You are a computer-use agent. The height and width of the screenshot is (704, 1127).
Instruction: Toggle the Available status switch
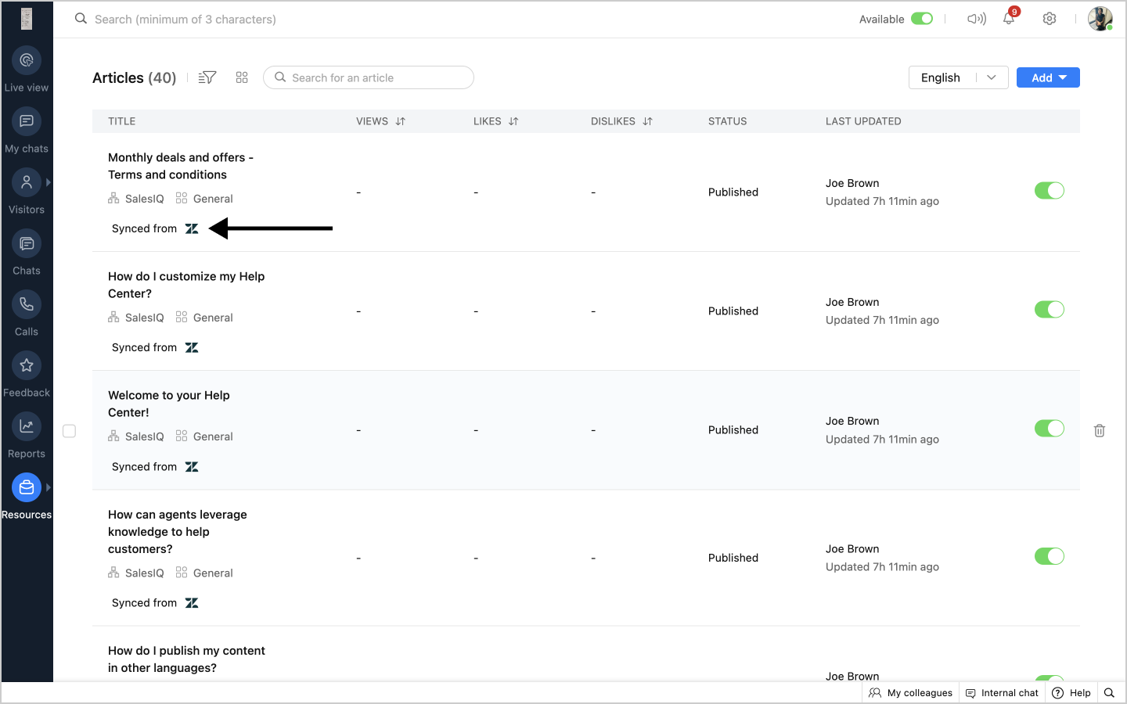922,19
